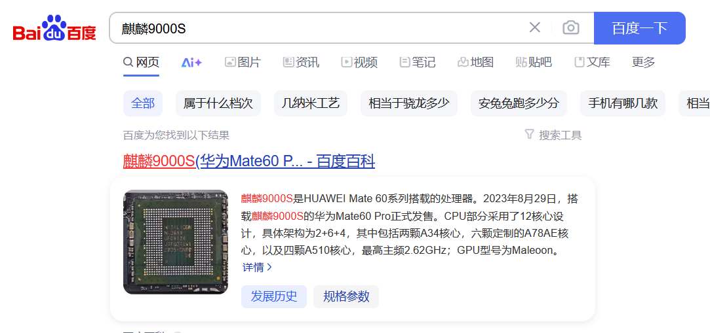This screenshot has height=333, width=710.
Task: Switch to the 资讯 tab
Action: 301,62
